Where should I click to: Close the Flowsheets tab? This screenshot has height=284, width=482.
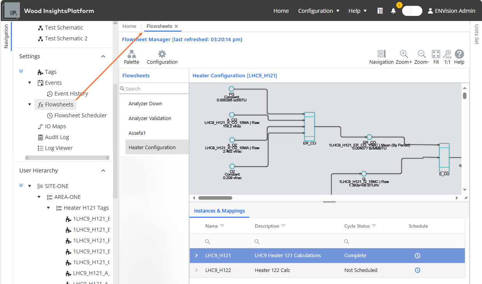[x=176, y=26]
